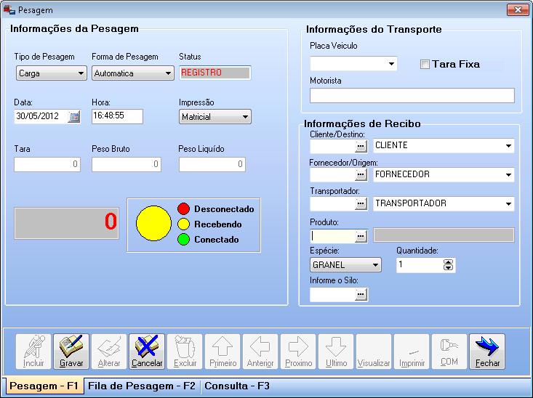The image size is (533, 398).
Task: Switch to Fila de Pesagem - F2 tab
Action: click(x=142, y=386)
